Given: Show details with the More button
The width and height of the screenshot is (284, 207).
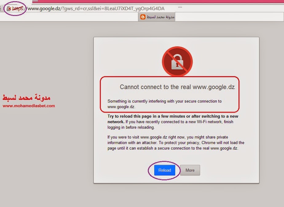Looking at the screenshot, I should pyautogui.click(x=190, y=170).
